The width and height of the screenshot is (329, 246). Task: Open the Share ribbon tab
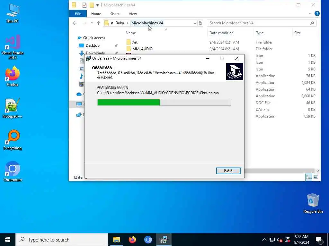click(x=115, y=14)
